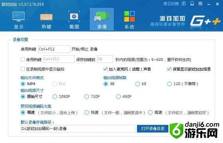
Task: Switch to the 热键 hotkey tab
Action: pyautogui.click(x=46, y=20)
